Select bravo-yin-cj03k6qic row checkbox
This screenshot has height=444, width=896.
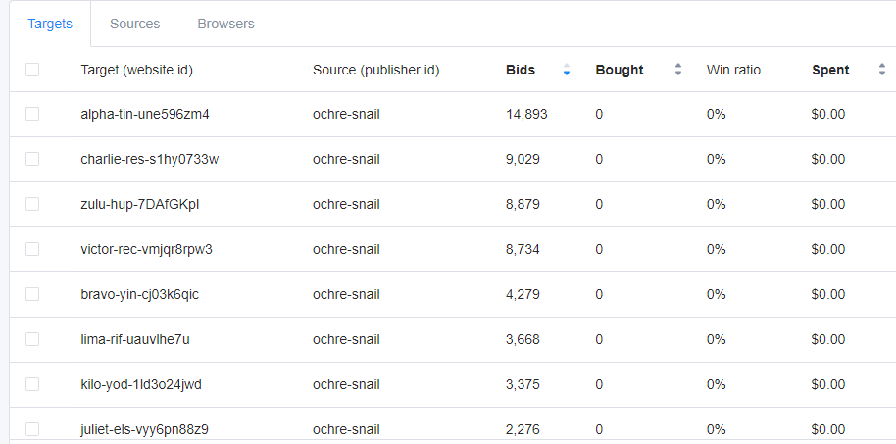point(32,294)
